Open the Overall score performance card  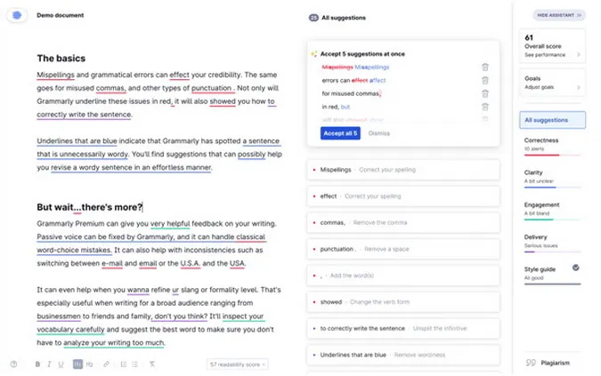click(552, 46)
